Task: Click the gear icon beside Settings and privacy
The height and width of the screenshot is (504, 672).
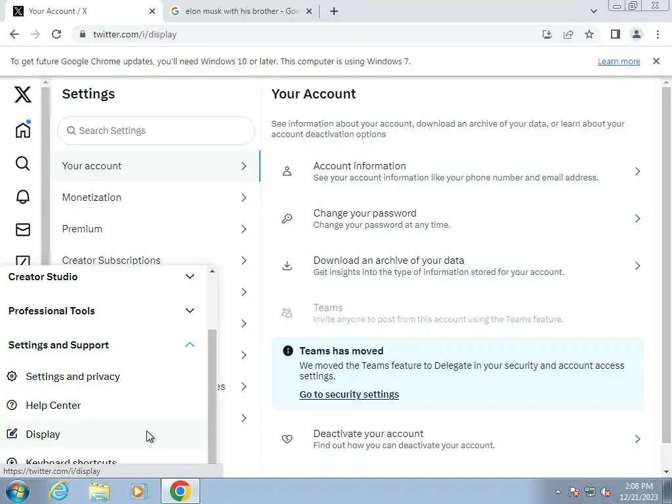Action: click(x=12, y=376)
